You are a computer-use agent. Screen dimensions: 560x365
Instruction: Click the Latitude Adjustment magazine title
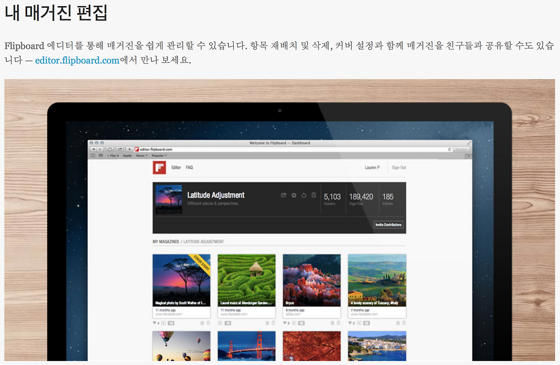(x=216, y=195)
